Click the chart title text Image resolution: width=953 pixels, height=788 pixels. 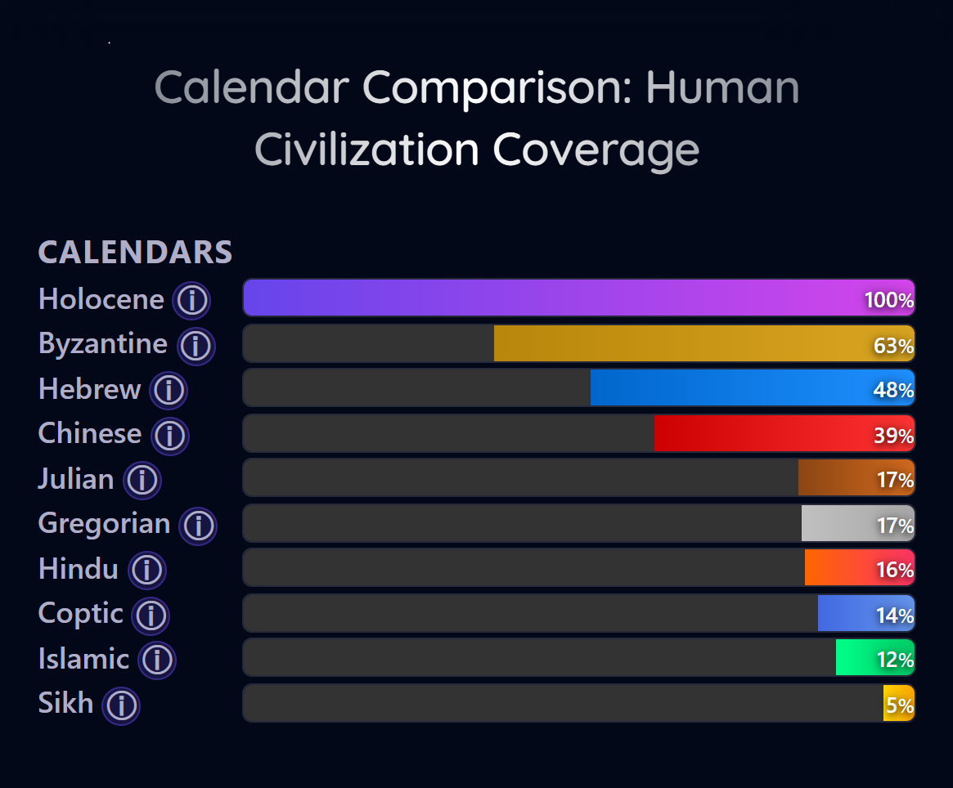point(476,119)
